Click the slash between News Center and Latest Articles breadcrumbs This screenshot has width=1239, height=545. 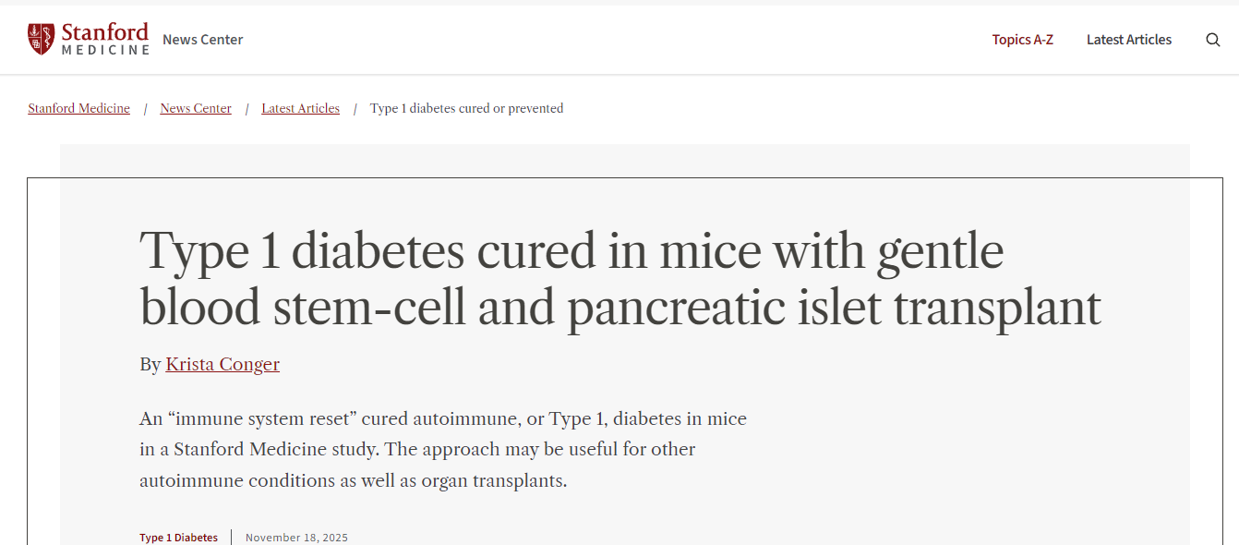pos(247,109)
